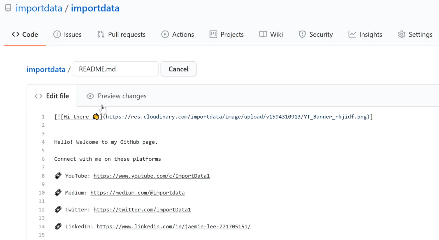Click the Insights graph icon
Viewport: 439px width, 240px height.
point(352,34)
